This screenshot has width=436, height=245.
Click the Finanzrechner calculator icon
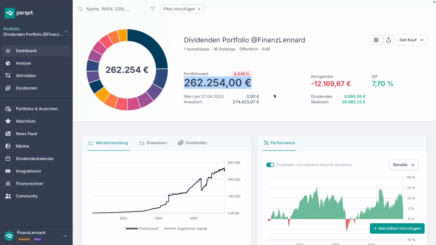pyautogui.click(x=8, y=184)
